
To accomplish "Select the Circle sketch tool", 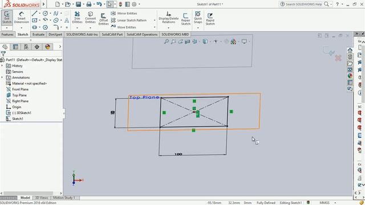I will point(45,14).
